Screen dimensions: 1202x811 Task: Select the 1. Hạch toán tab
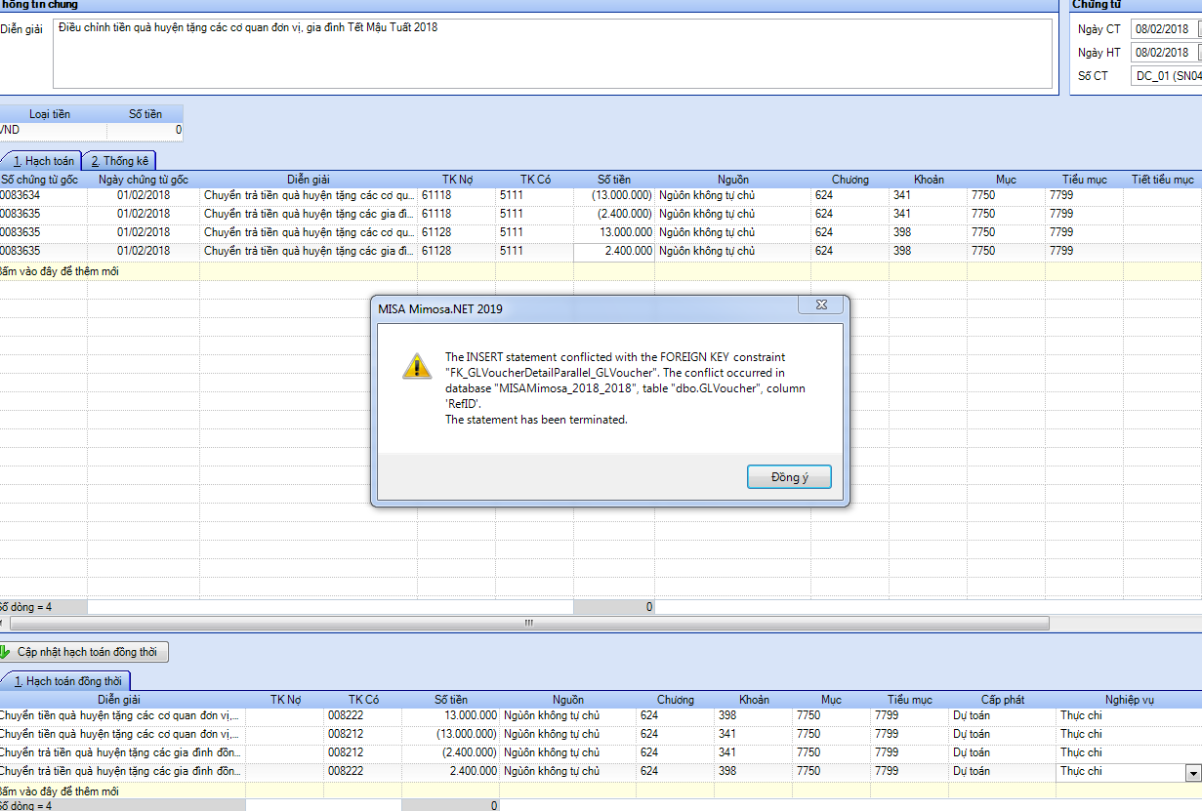(x=42, y=161)
